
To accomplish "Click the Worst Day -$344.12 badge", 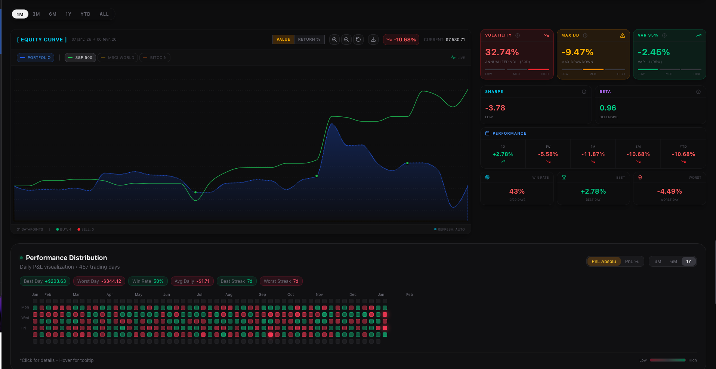I will [99, 281].
